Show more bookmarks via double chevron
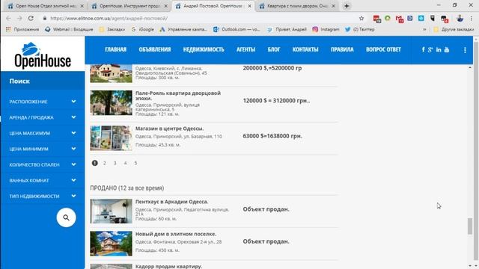Screen dimensions: 479x269 pos(424,29)
